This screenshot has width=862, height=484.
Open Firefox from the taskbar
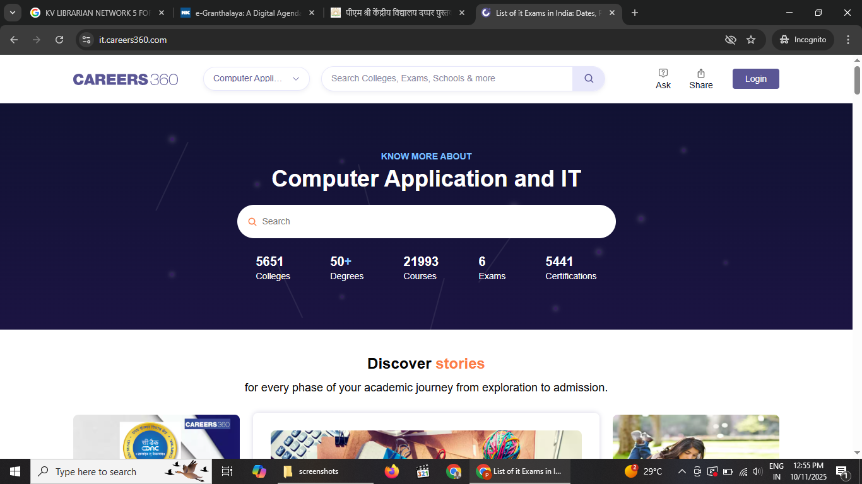[x=392, y=471]
